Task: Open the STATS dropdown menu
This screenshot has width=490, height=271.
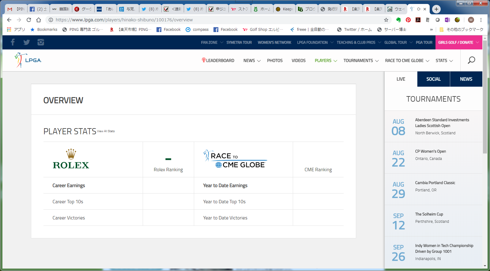Action: coord(444,60)
